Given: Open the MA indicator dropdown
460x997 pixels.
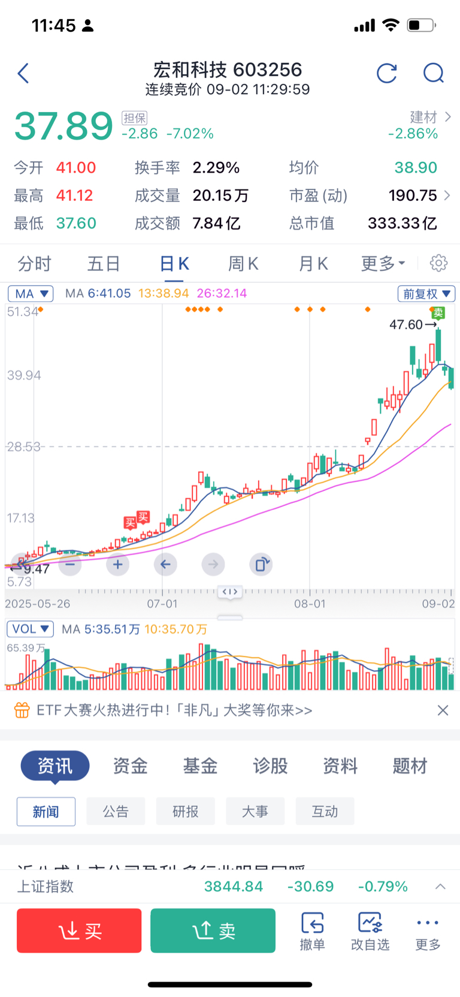Looking at the screenshot, I should pyautogui.click(x=31, y=294).
